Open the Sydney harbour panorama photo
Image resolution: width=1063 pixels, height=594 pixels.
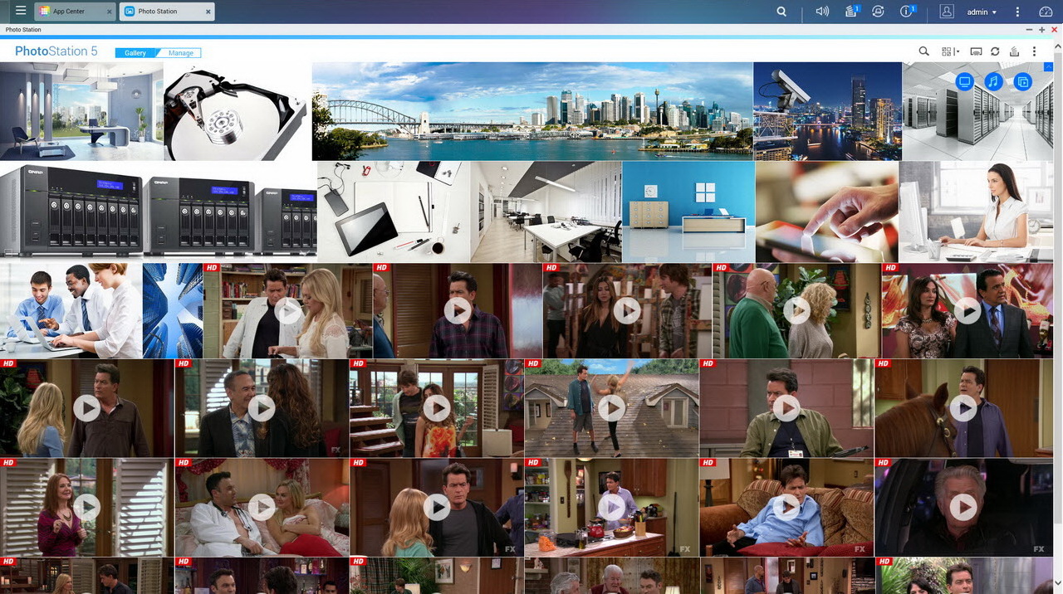(x=532, y=111)
